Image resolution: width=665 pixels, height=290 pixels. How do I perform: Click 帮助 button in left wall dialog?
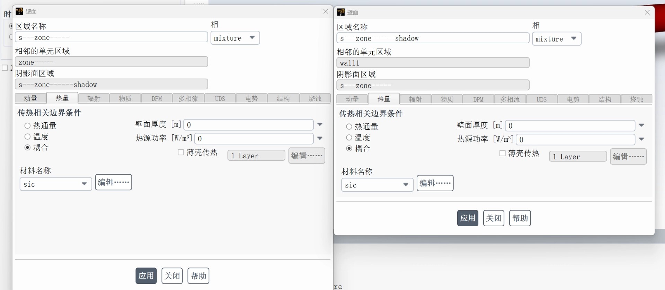pos(198,276)
